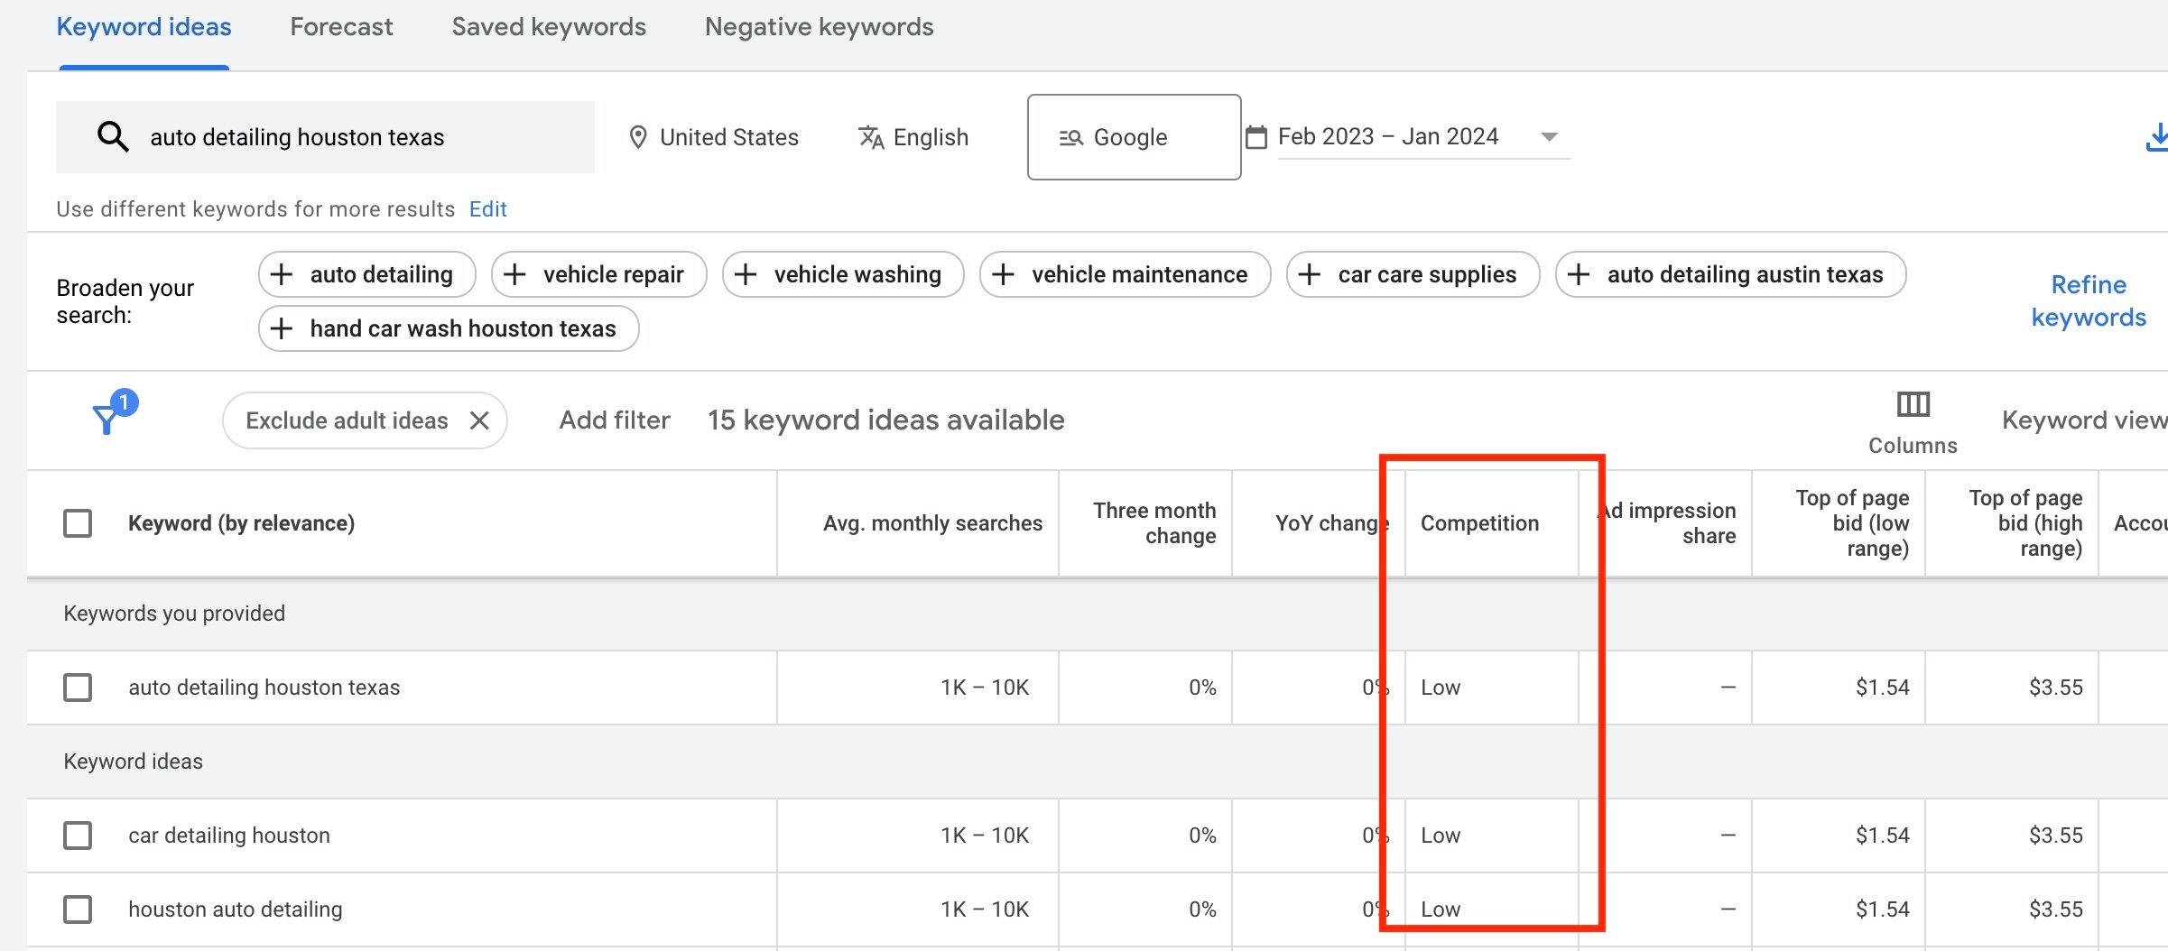Toggle the select-all keywords checkbox
This screenshot has height=951, width=2168.
tap(78, 523)
